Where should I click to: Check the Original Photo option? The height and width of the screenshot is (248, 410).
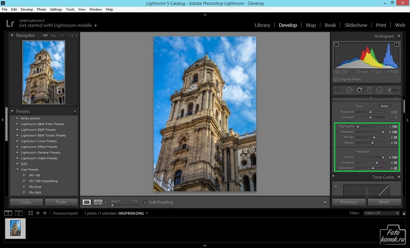pyautogui.click(x=336, y=79)
